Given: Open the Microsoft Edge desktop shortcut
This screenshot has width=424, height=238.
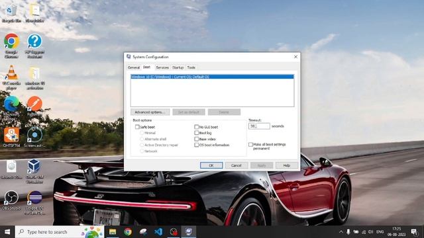Looking at the screenshot, I should (11, 107).
